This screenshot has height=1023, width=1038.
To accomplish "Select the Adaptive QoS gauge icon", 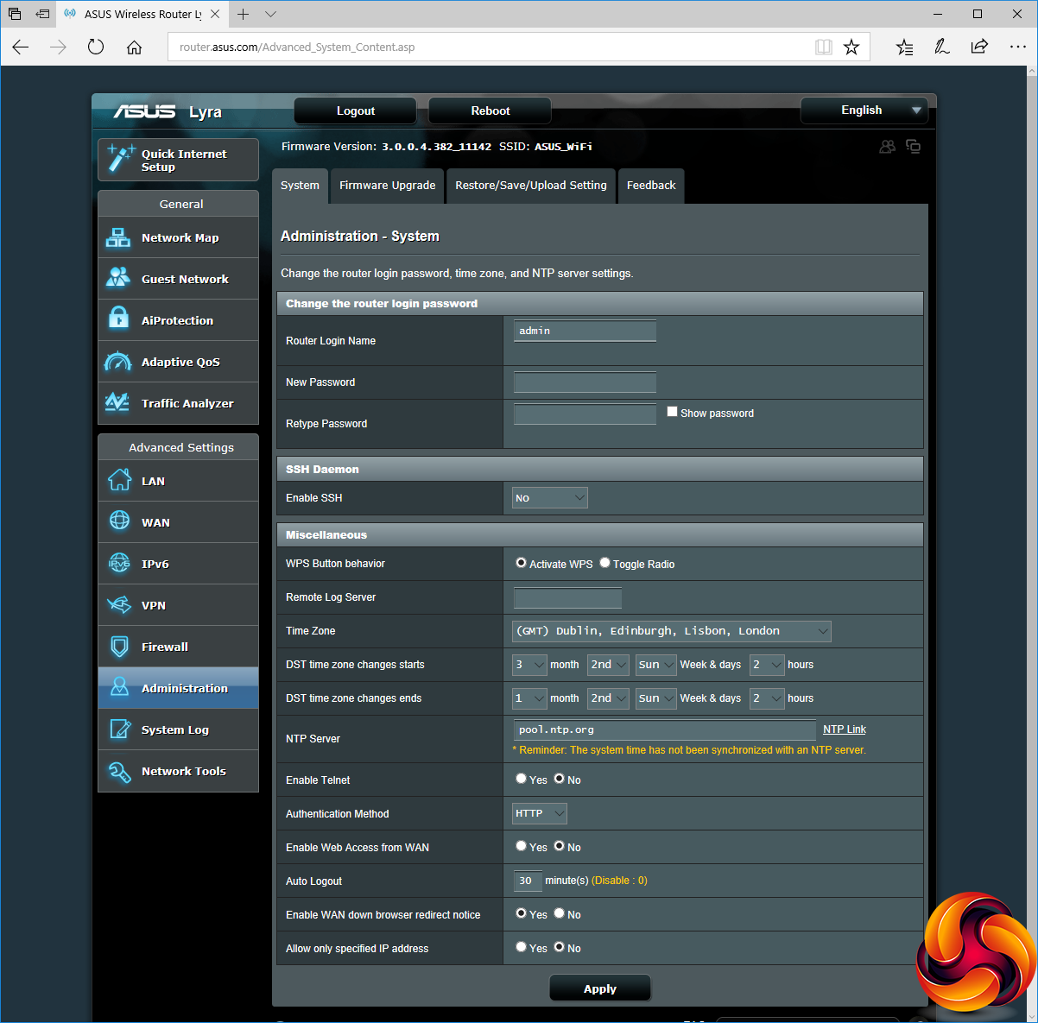I will tap(118, 362).
